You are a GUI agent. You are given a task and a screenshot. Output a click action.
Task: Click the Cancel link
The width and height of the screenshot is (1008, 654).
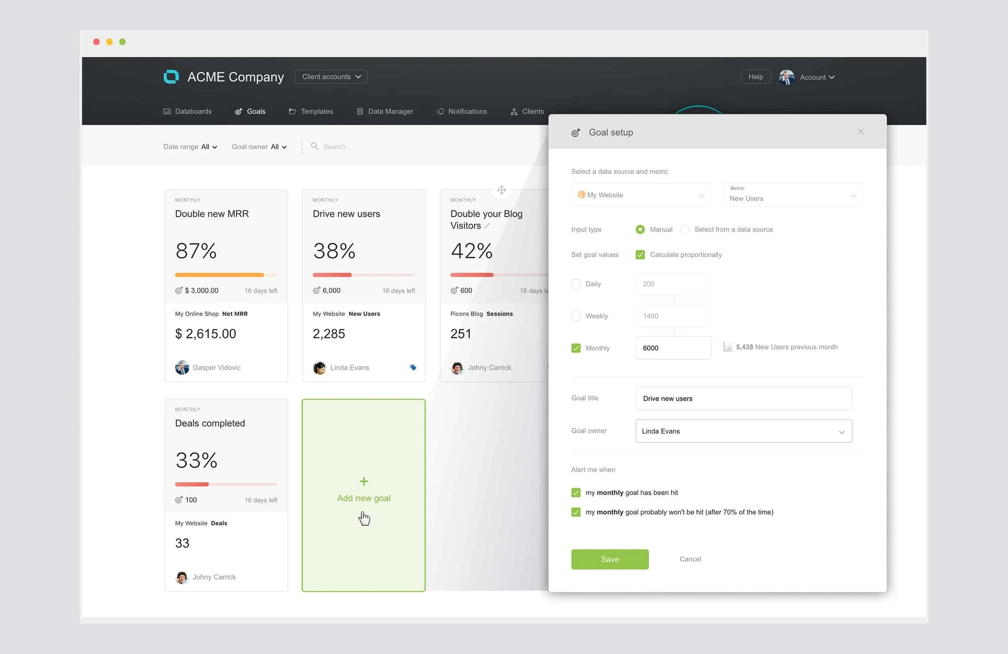click(690, 559)
